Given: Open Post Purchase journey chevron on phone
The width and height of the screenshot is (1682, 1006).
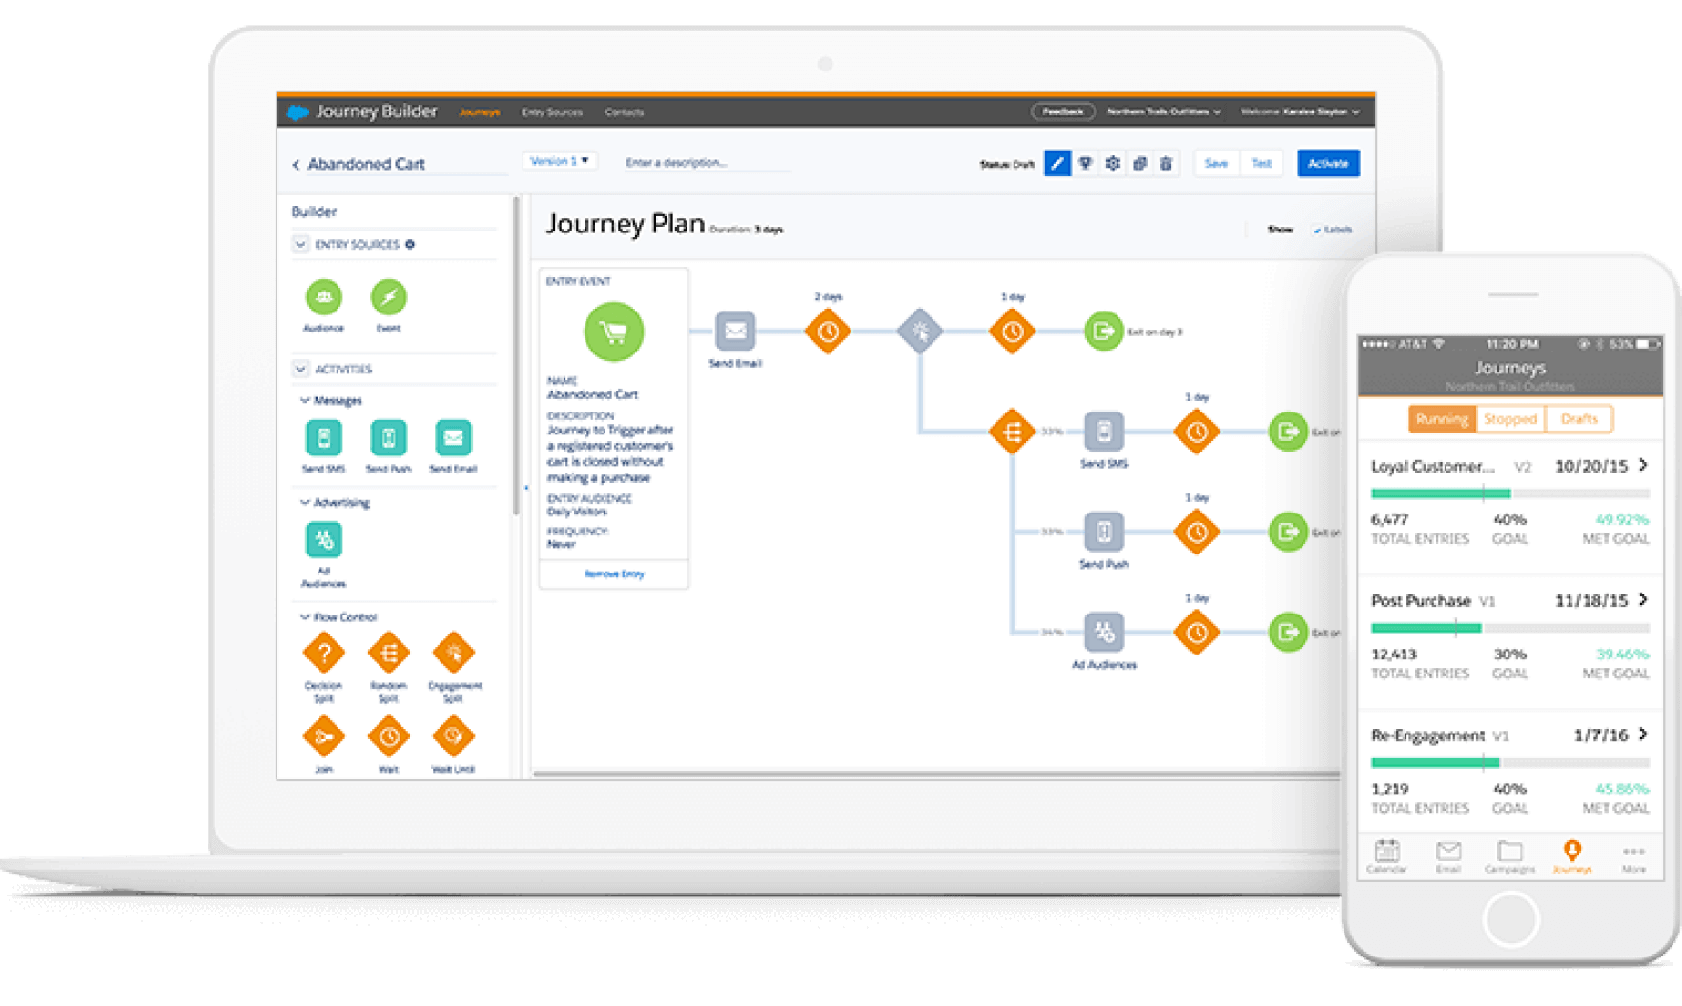Looking at the screenshot, I should click(1643, 599).
